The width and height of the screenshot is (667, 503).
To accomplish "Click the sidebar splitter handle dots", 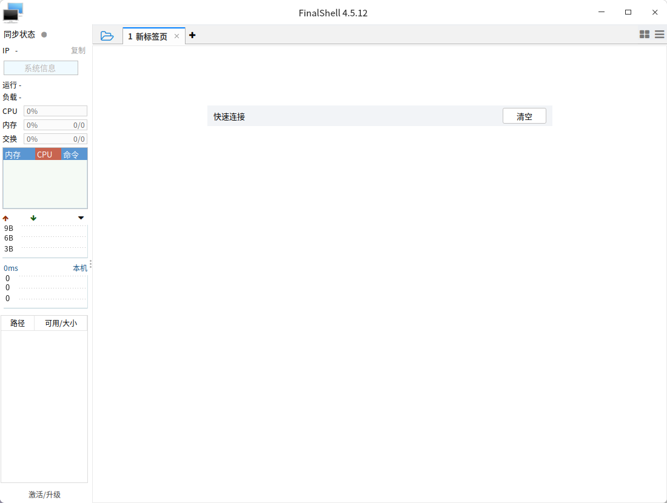I will coord(90,264).
